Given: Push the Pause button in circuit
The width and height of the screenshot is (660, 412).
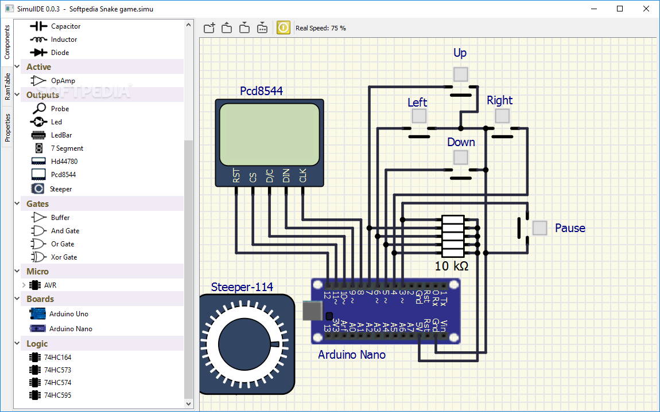Looking at the screenshot, I should (539, 228).
